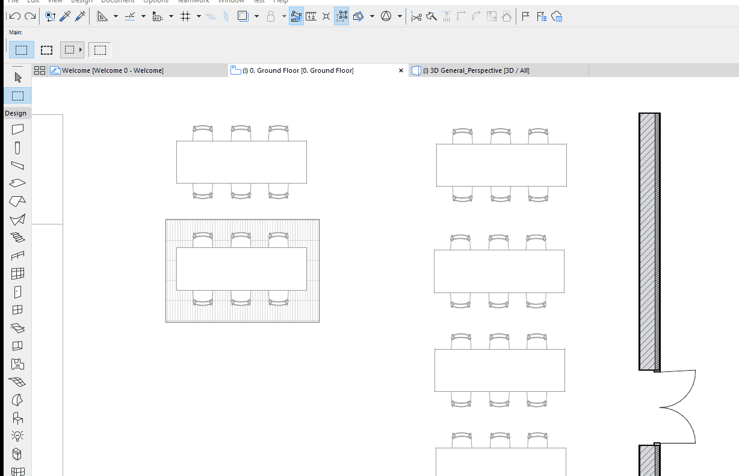Expand Trace dropdown arrow

pos(257,17)
